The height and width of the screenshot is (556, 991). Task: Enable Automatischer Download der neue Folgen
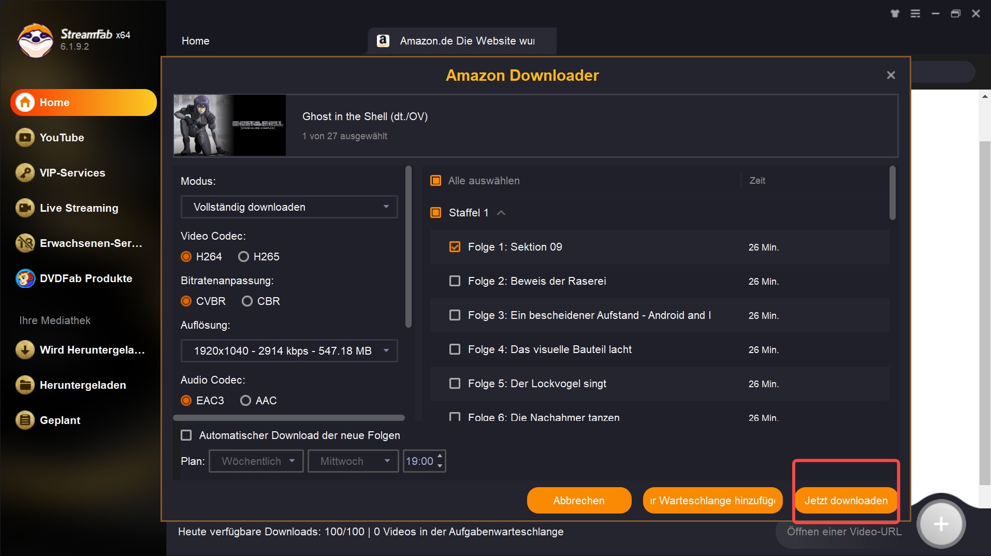[186, 435]
